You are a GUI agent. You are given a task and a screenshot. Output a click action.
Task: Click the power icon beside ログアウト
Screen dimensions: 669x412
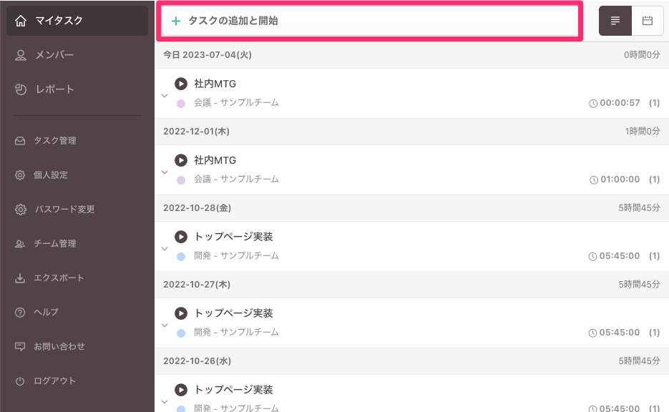click(20, 381)
